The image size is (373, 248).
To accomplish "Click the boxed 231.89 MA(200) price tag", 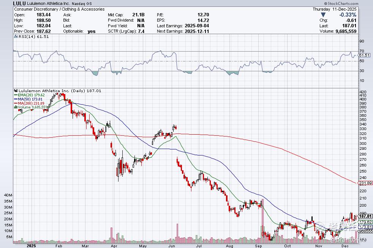I will click(365, 183).
